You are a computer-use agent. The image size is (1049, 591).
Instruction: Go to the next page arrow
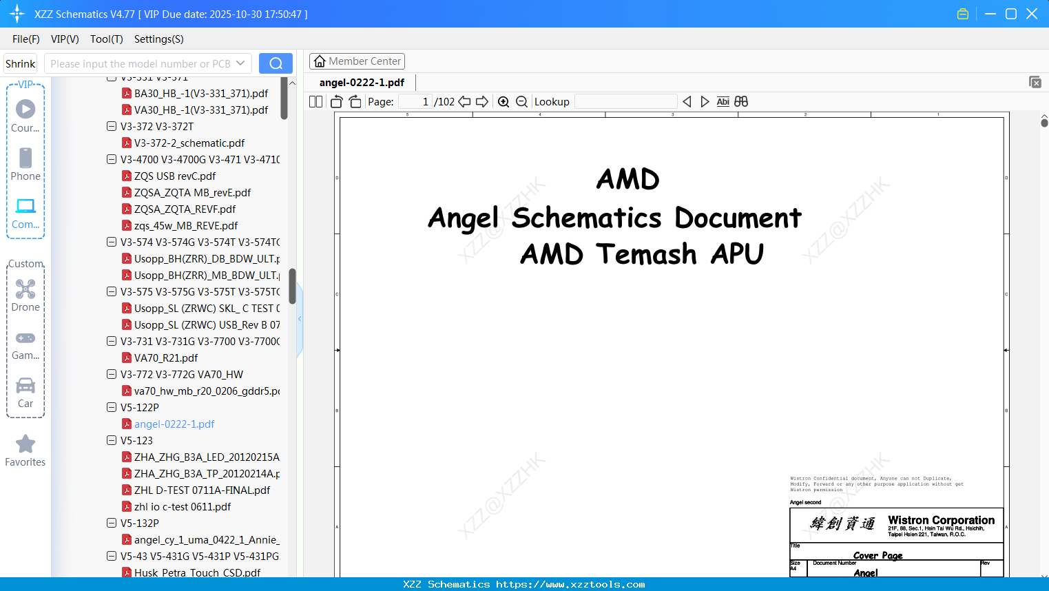pos(482,101)
